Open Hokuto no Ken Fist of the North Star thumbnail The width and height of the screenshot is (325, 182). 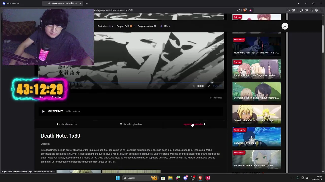256,46
